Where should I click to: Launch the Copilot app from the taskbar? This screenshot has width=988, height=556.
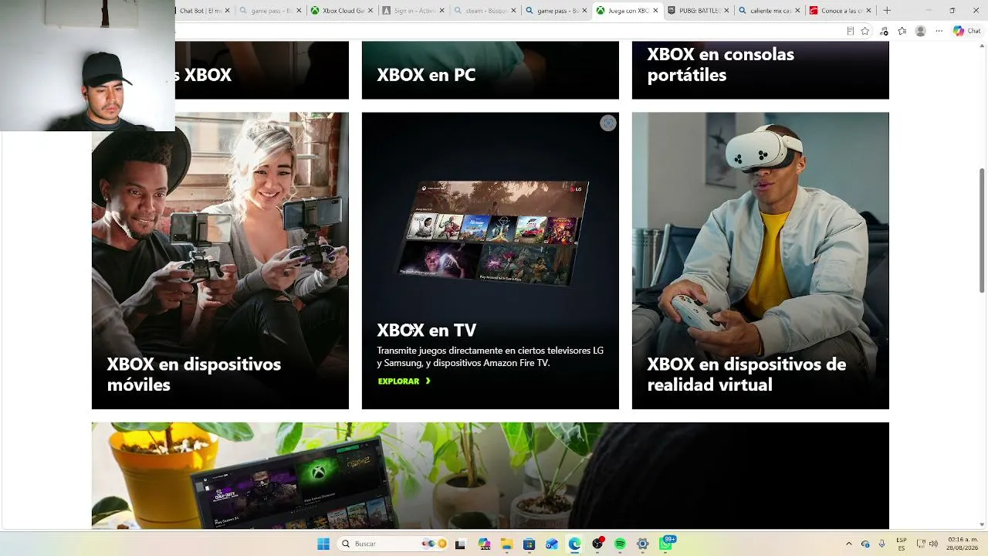tap(484, 544)
